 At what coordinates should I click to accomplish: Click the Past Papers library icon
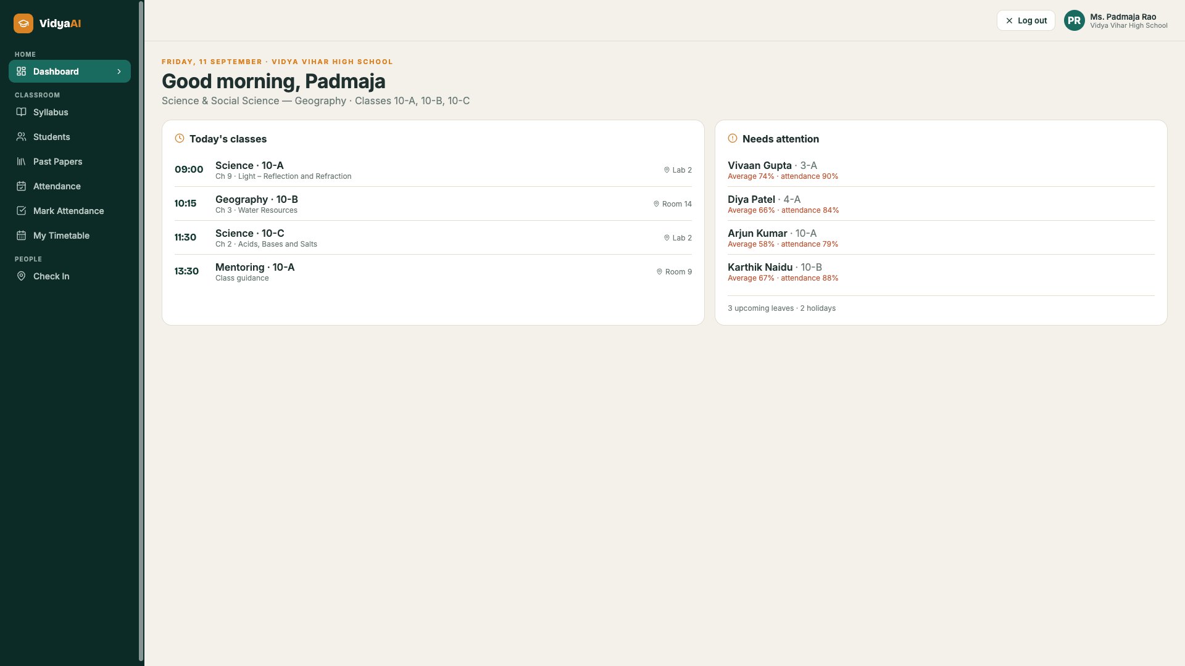click(21, 162)
